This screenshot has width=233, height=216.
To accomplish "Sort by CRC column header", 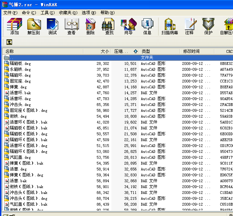I will coord(224,51).
